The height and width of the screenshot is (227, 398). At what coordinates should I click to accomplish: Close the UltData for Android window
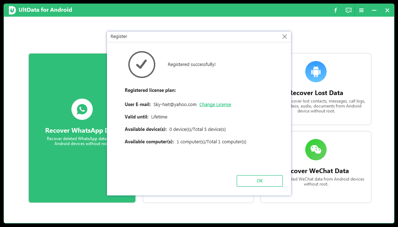pyautogui.click(x=387, y=10)
